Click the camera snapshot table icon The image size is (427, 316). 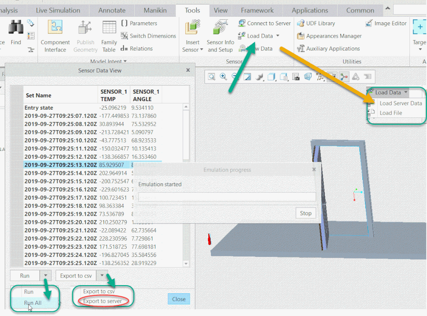[x=296, y=77]
